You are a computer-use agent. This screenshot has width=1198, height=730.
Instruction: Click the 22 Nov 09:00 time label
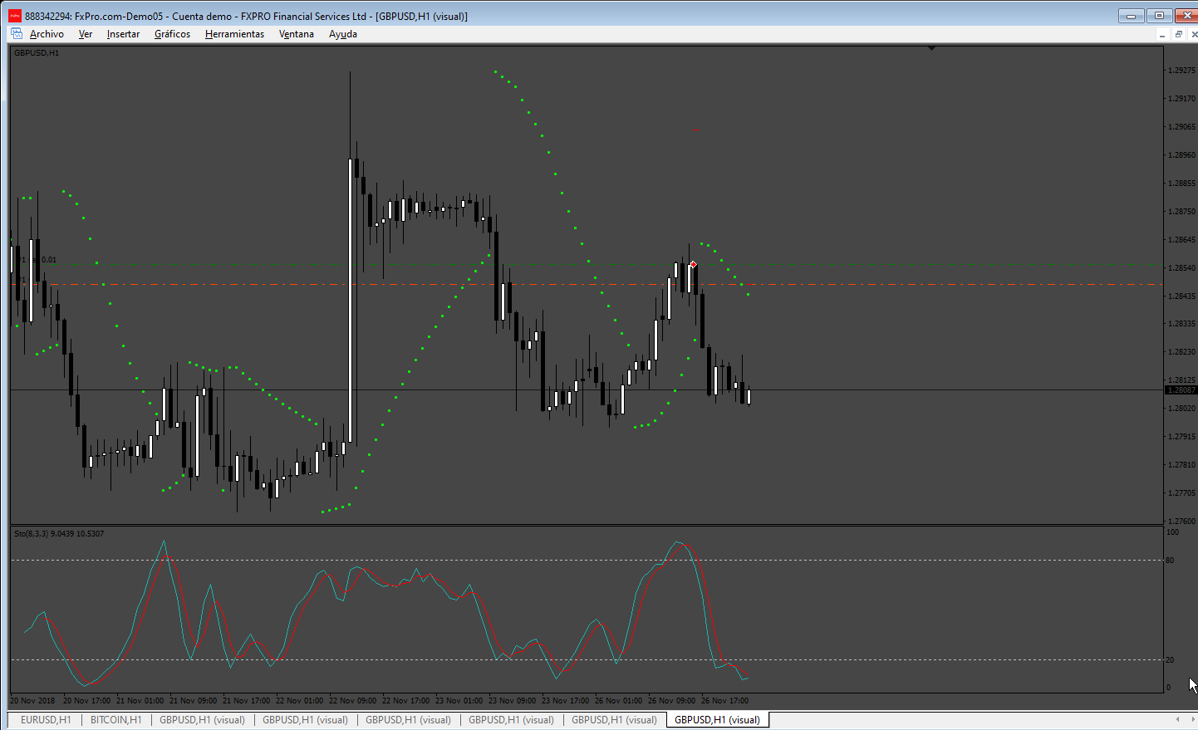point(352,701)
